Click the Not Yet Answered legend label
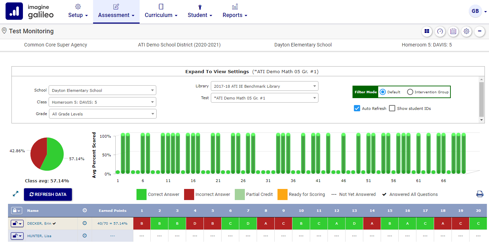The height and width of the screenshot is (242, 489). 357,194
